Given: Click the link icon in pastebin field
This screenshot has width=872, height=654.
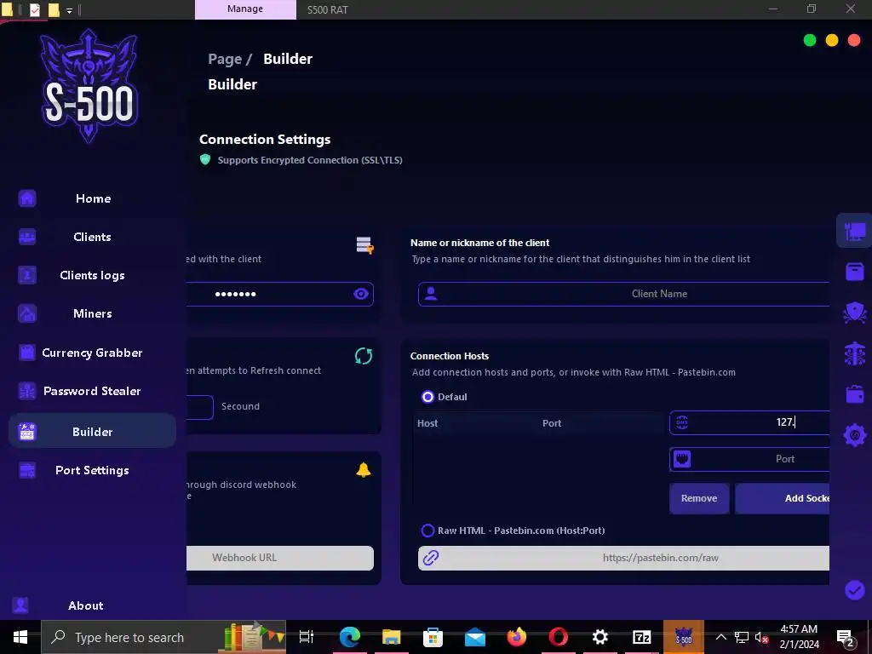Looking at the screenshot, I should coord(431,558).
